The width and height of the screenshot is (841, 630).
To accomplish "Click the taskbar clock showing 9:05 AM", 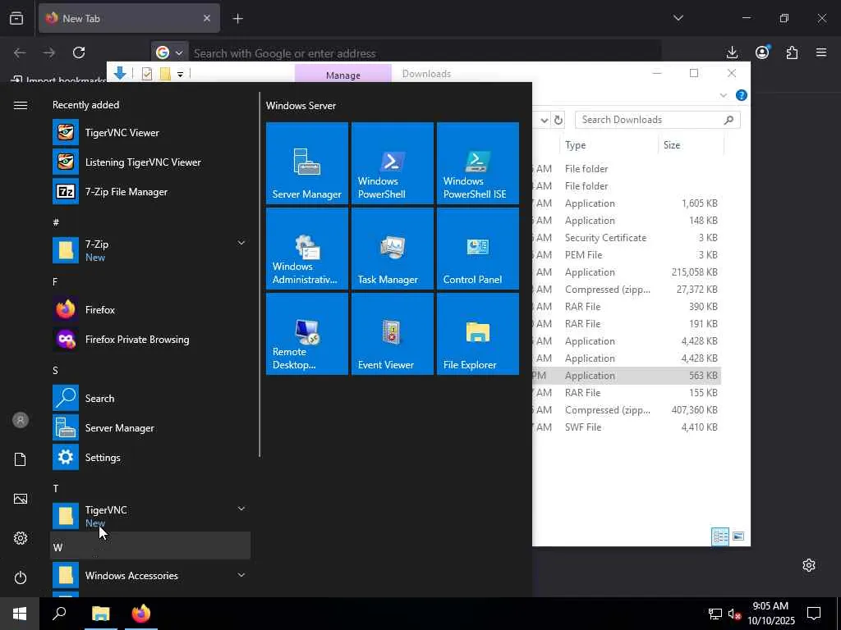I will point(770,614).
